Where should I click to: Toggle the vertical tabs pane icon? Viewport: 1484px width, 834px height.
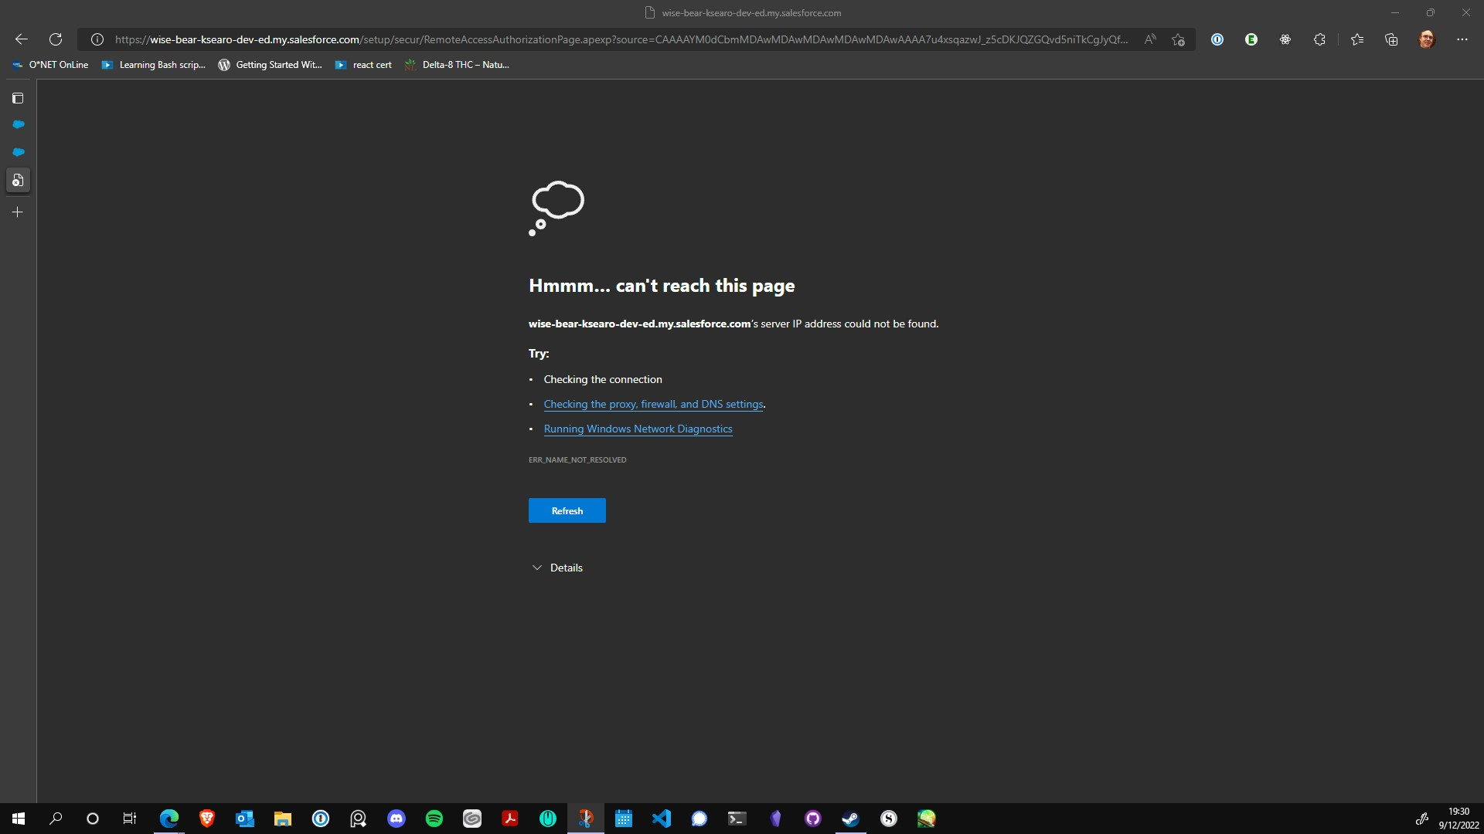click(x=18, y=98)
